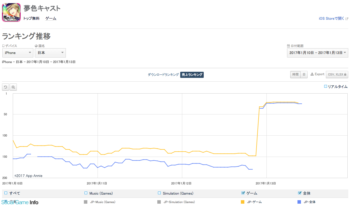
Task: Enable the リアルタイム checkbox
Action: click(x=326, y=86)
